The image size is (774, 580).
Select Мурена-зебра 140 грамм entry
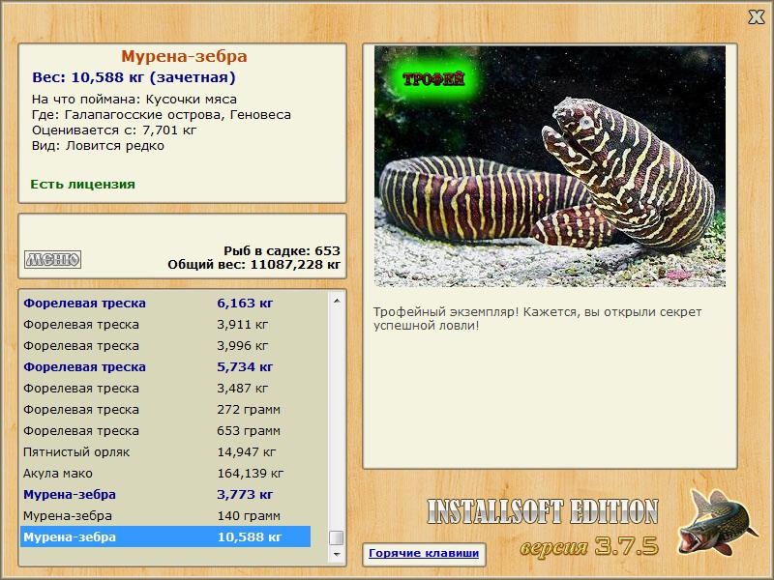[x=165, y=515]
